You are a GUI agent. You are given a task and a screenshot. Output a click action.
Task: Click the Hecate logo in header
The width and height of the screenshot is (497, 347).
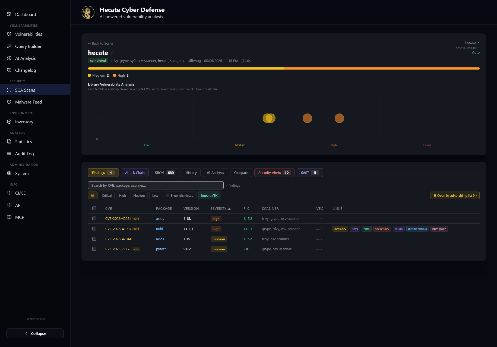coord(88,12)
